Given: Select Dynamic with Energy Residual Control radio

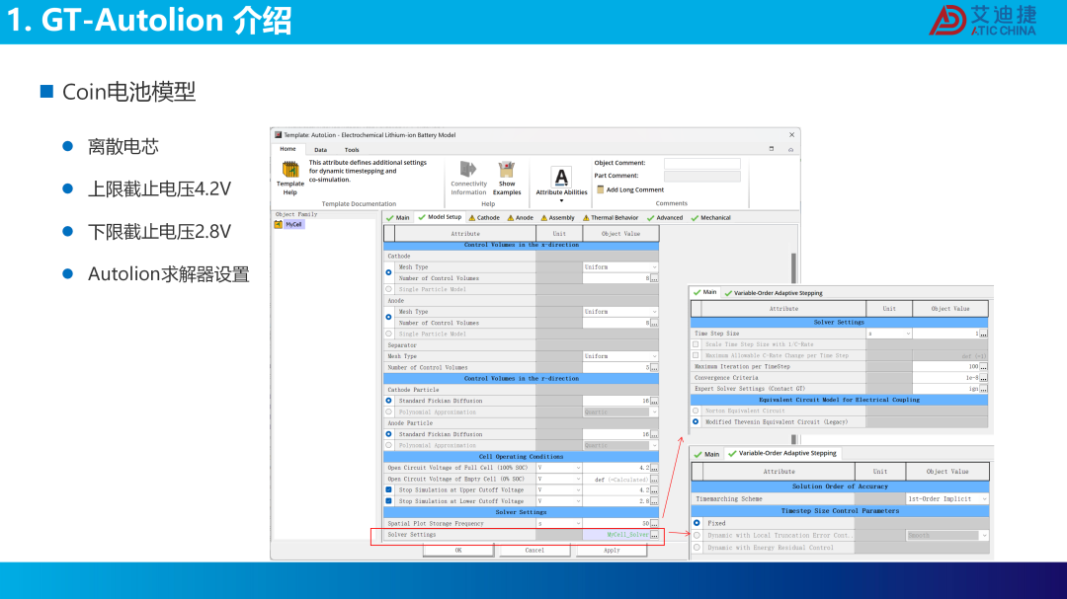Looking at the screenshot, I should point(697,548).
